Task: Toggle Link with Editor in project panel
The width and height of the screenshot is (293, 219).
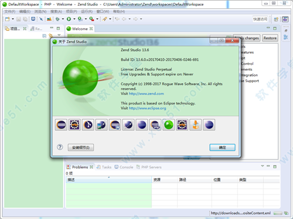Action: coord(51,36)
